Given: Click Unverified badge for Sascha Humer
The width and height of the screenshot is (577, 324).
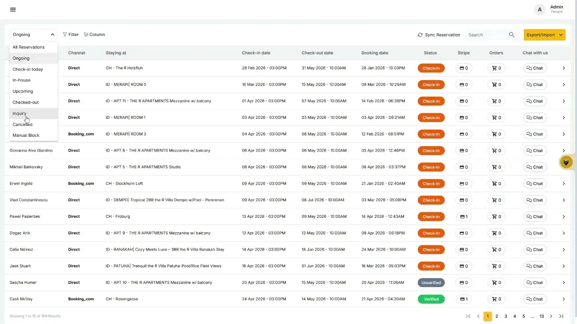Looking at the screenshot, I should pos(431,283).
